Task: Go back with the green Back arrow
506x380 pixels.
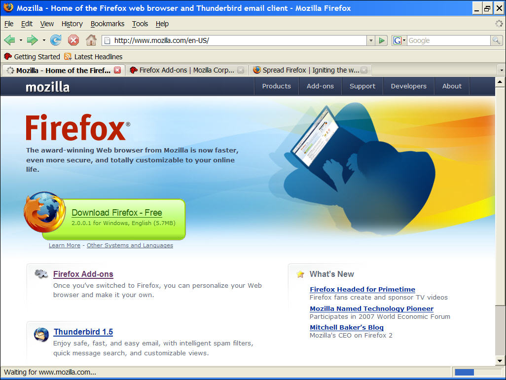Action: click(x=10, y=40)
